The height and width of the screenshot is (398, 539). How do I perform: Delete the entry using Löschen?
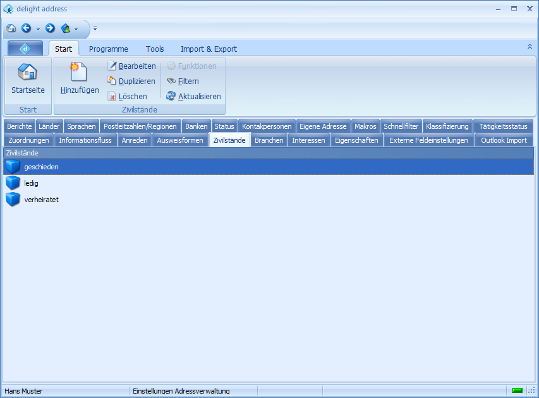[127, 97]
